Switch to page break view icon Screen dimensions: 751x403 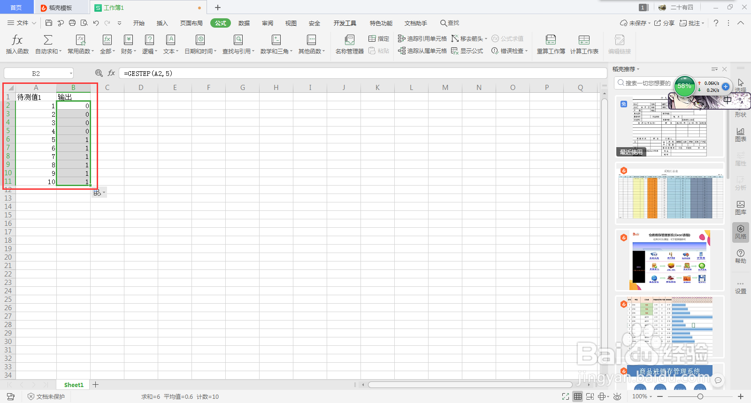click(590, 396)
